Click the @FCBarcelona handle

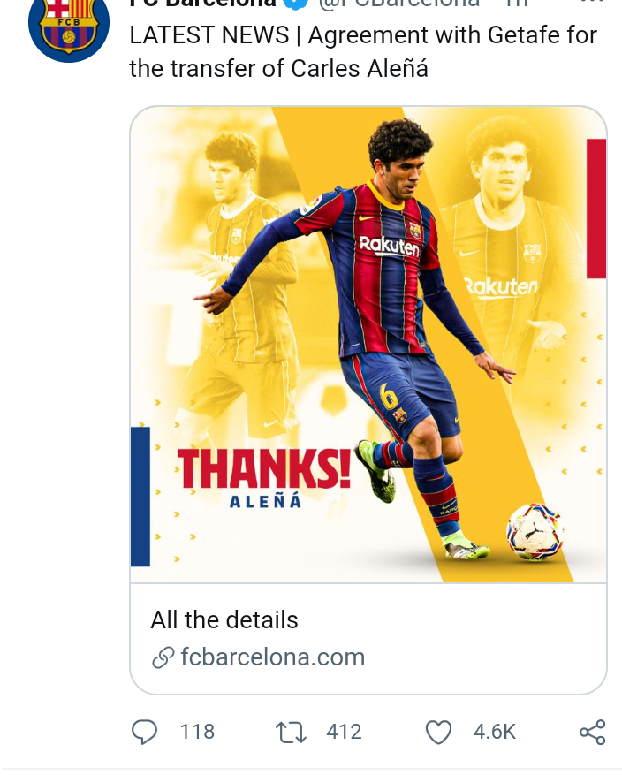click(x=399, y=4)
